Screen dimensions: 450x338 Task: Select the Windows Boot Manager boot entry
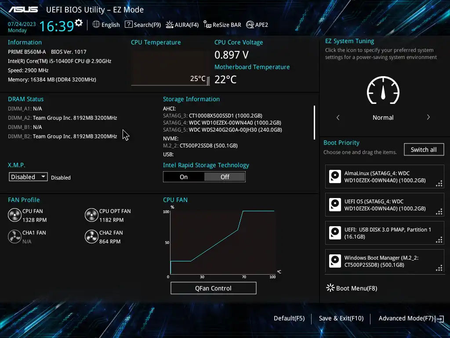click(385, 261)
